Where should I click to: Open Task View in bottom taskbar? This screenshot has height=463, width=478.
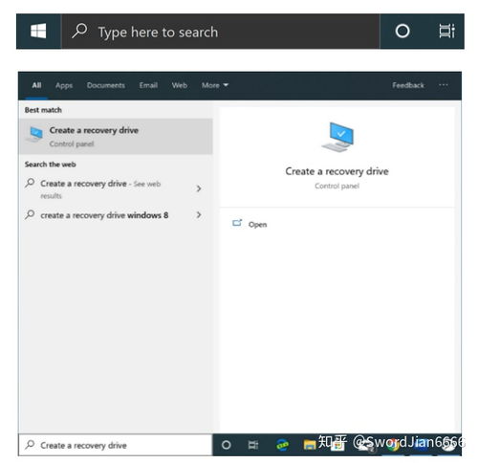pyautogui.click(x=253, y=445)
